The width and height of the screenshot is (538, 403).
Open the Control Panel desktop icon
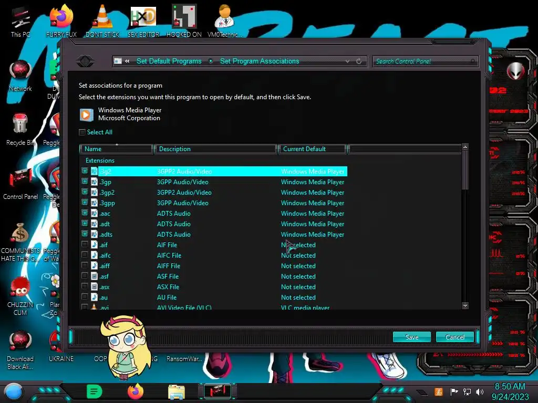point(20,184)
